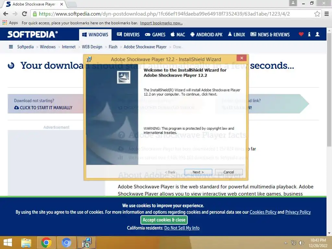Click Import bookmarks now link
Viewport: 332px width, 249px height.
click(161, 23)
